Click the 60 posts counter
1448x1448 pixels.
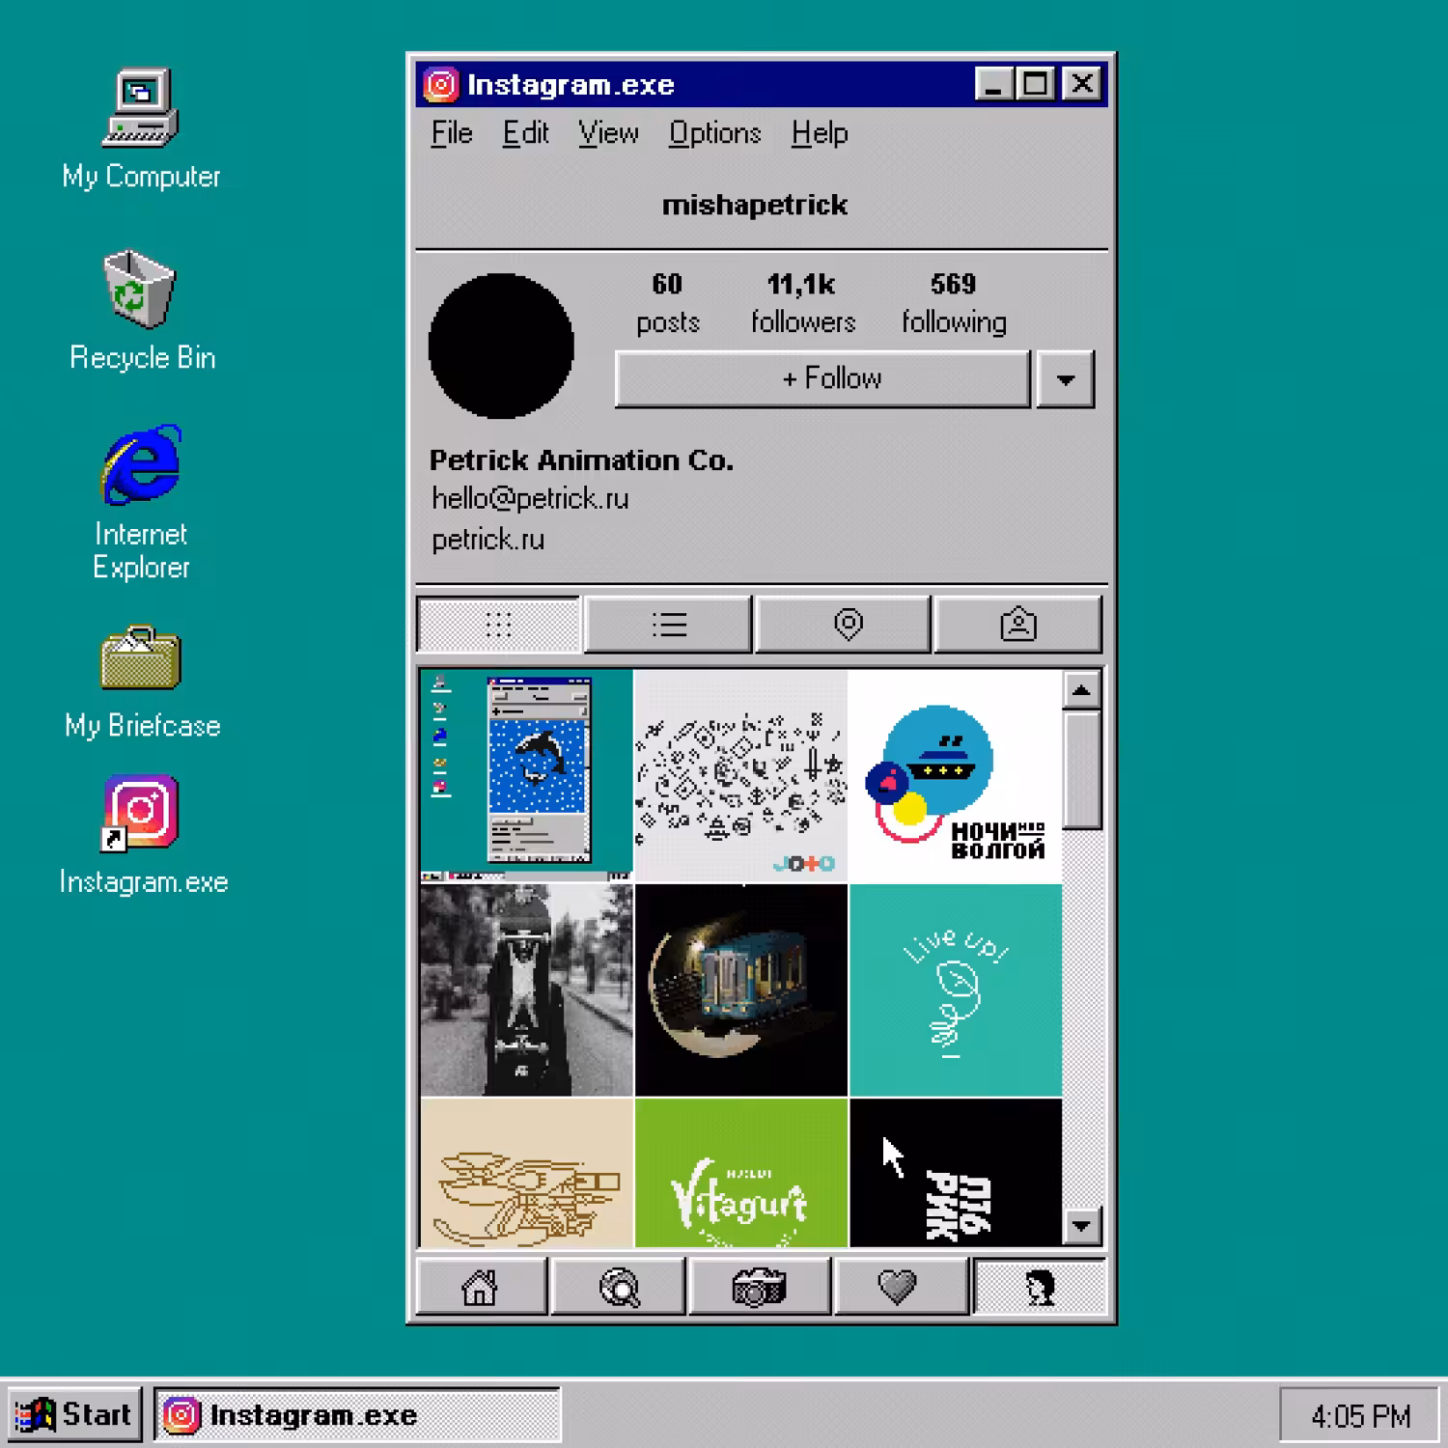pos(667,302)
